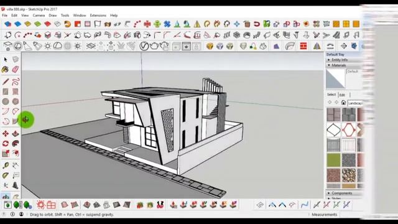This screenshot has width=398, height=224.
Task: Click the Default material preview thumbnail
Action: click(335, 79)
